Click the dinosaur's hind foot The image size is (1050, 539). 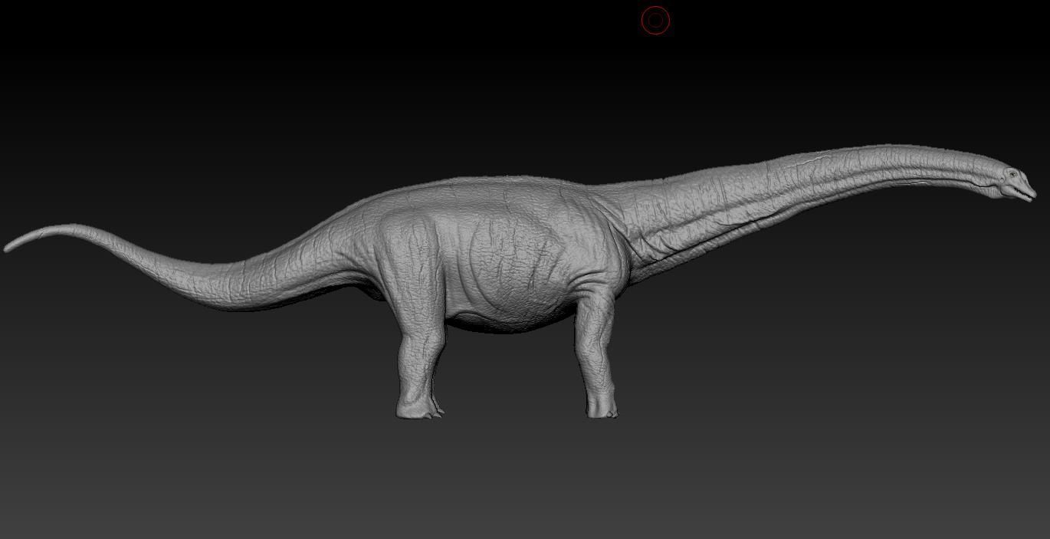(x=419, y=407)
